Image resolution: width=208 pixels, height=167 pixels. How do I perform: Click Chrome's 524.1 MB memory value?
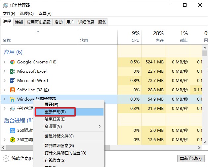pyautogui.click(x=154, y=62)
